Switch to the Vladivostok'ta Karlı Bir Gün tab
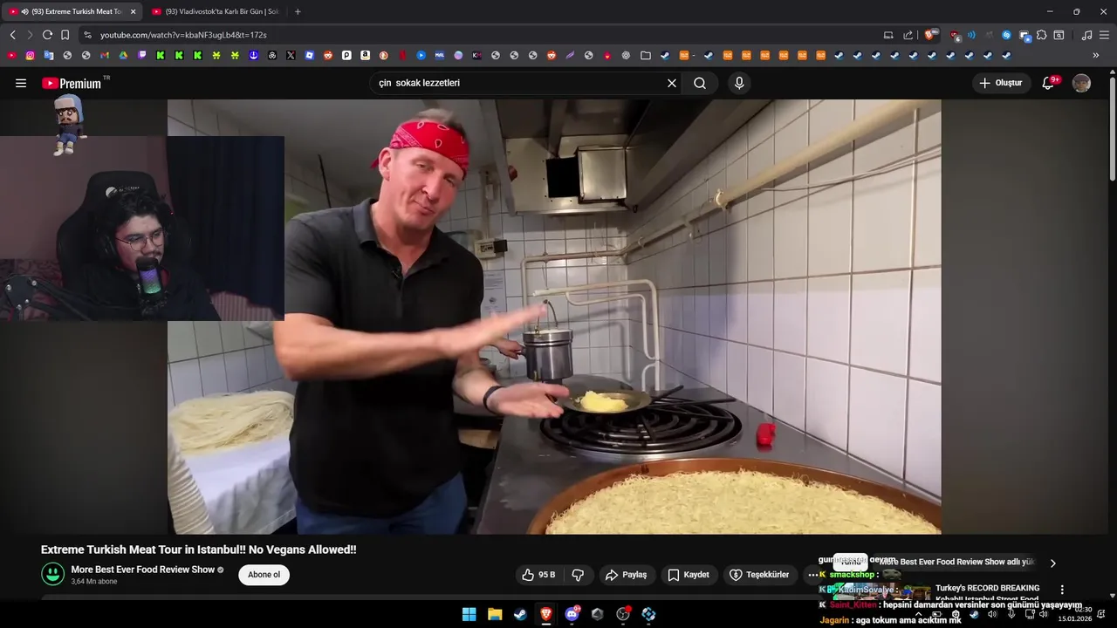This screenshot has height=628, width=1117. [x=216, y=11]
